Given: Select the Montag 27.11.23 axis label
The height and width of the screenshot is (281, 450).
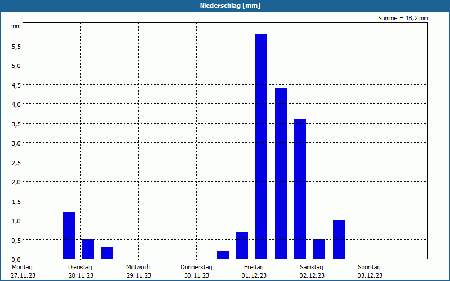Looking at the screenshot, I should (x=23, y=271).
